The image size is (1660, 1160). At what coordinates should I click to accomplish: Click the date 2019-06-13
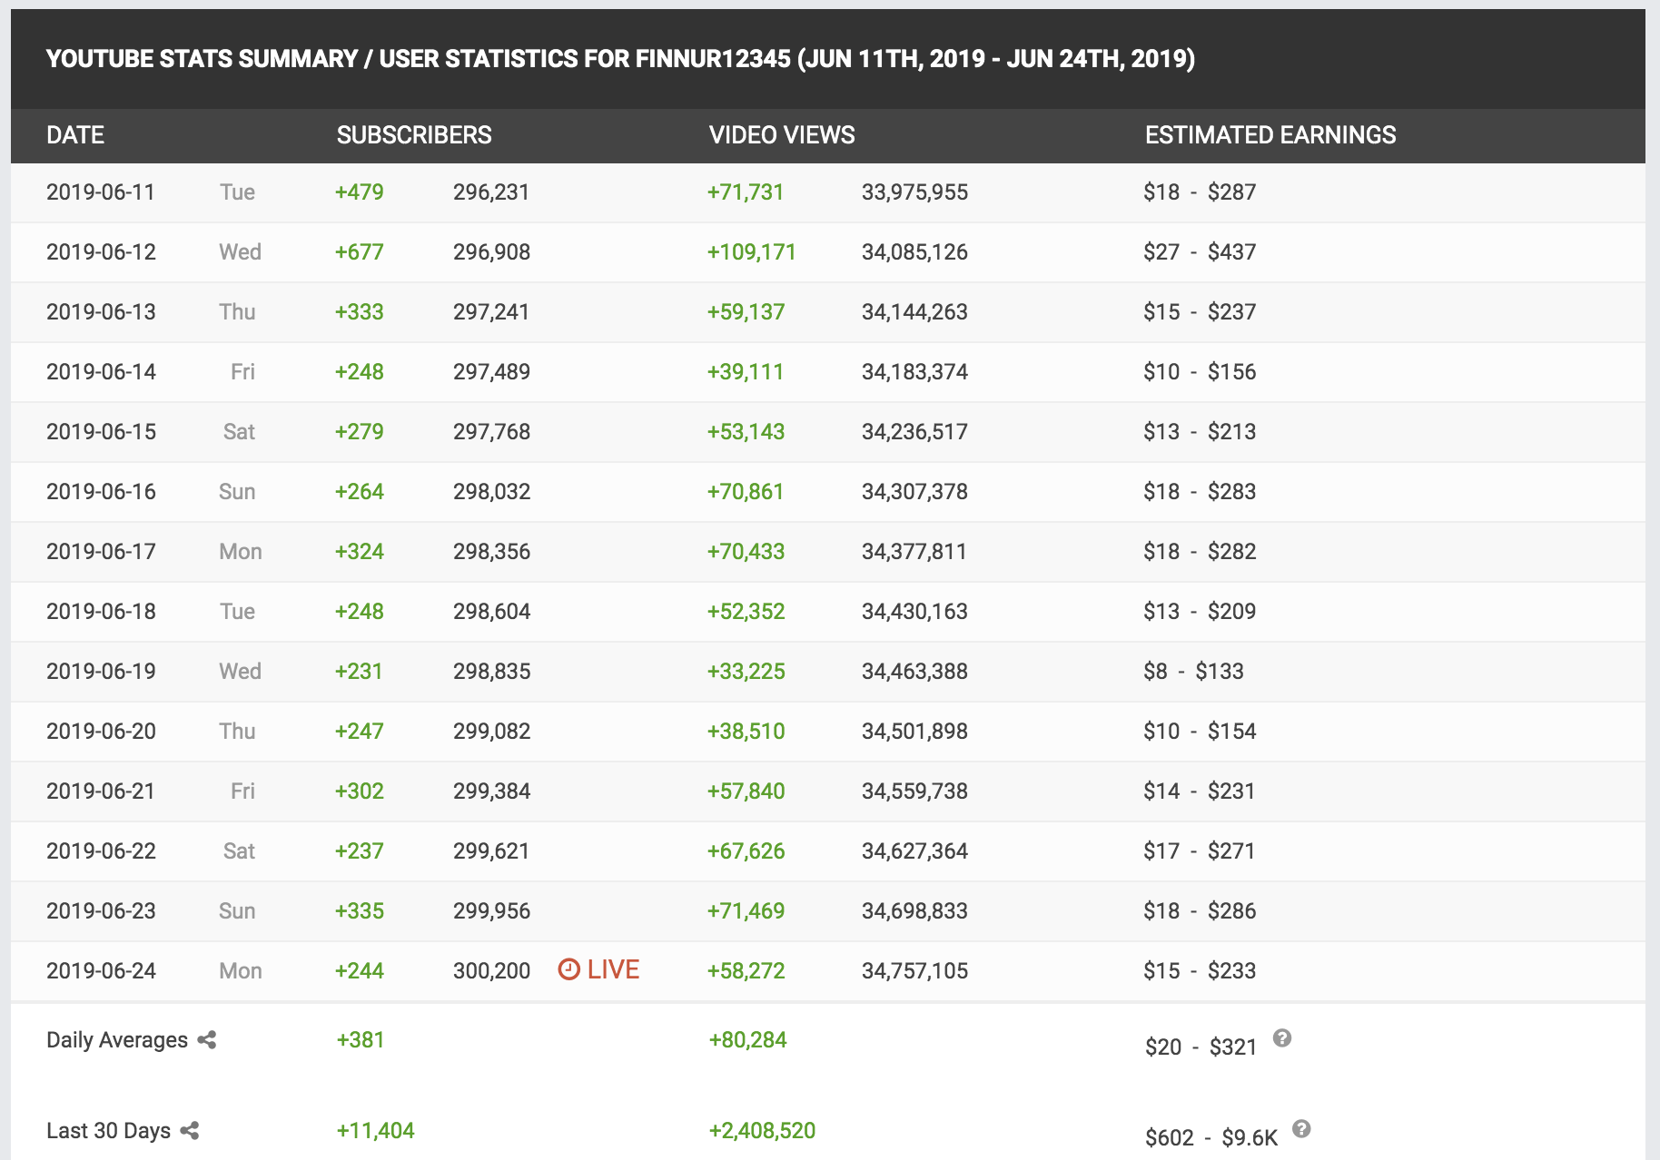click(101, 312)
